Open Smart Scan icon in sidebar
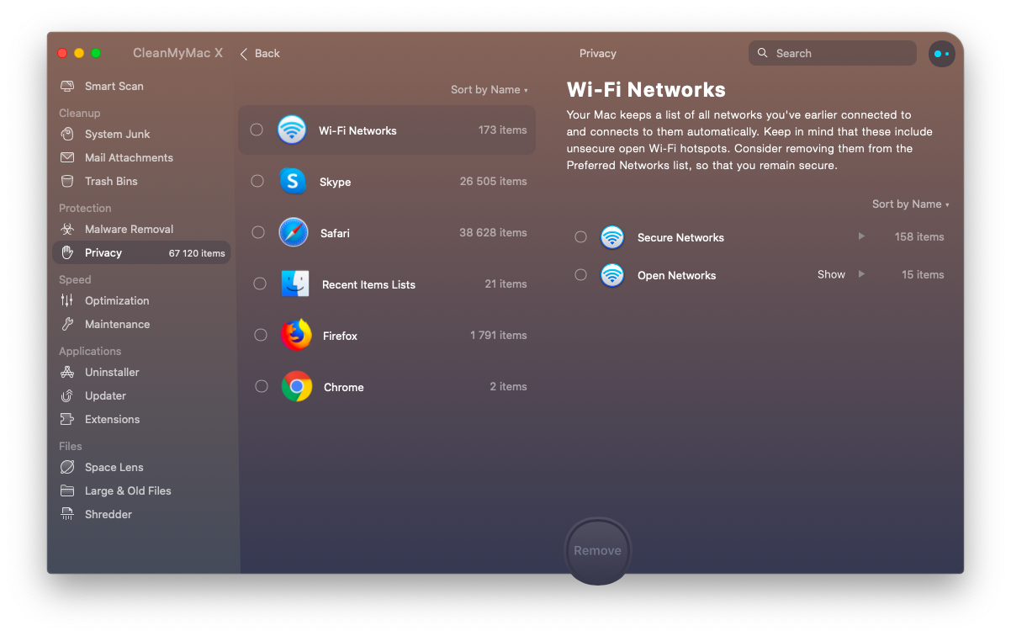Image resolution: width=1011 pixels, height=636 pixels. coord(67,86)
